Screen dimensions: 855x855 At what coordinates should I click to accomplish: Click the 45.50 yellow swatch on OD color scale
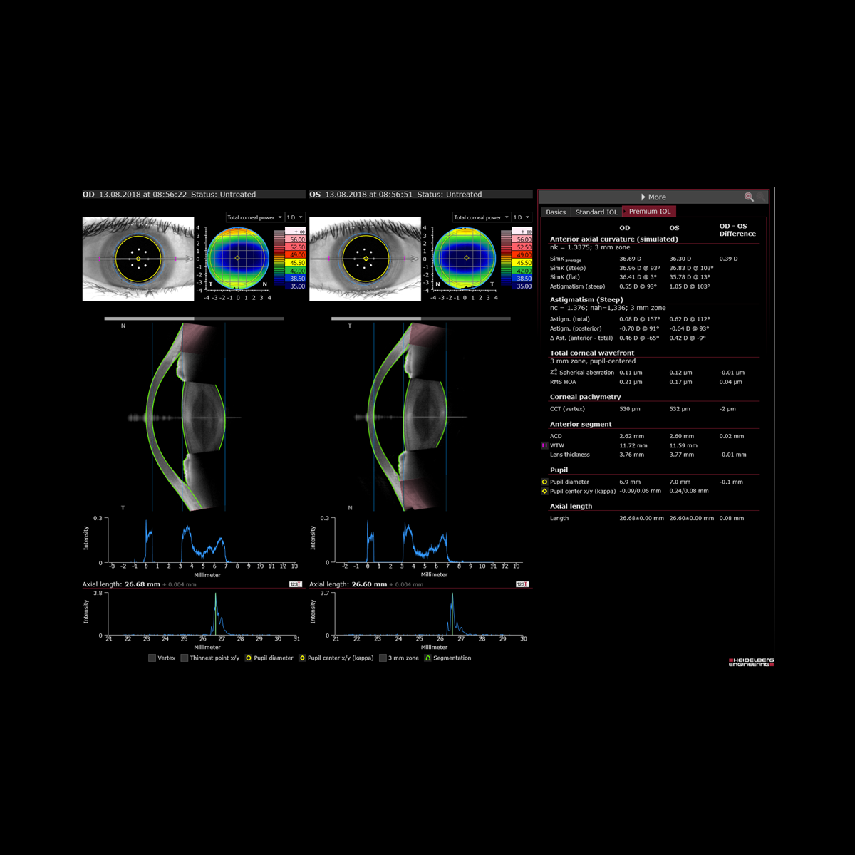point(296,263)
